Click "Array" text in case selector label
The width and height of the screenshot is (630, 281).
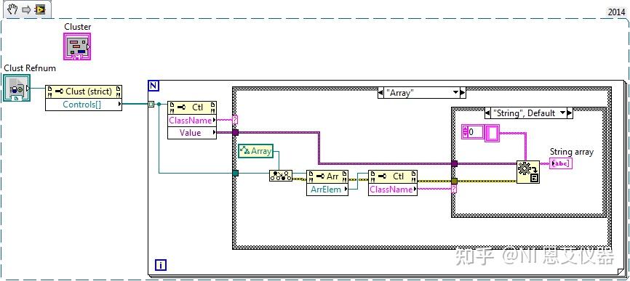[399, 93]
